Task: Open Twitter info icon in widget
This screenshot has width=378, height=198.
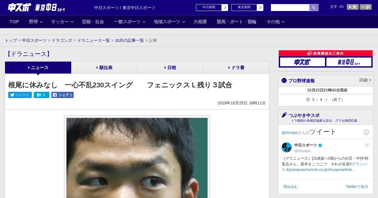Action: (366, 132)
